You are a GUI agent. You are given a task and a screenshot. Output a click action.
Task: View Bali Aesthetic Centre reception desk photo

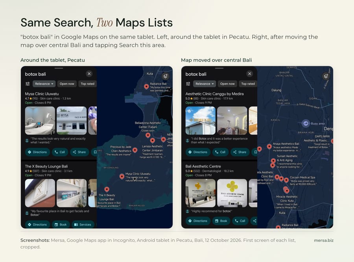click(x=201, y=193)
